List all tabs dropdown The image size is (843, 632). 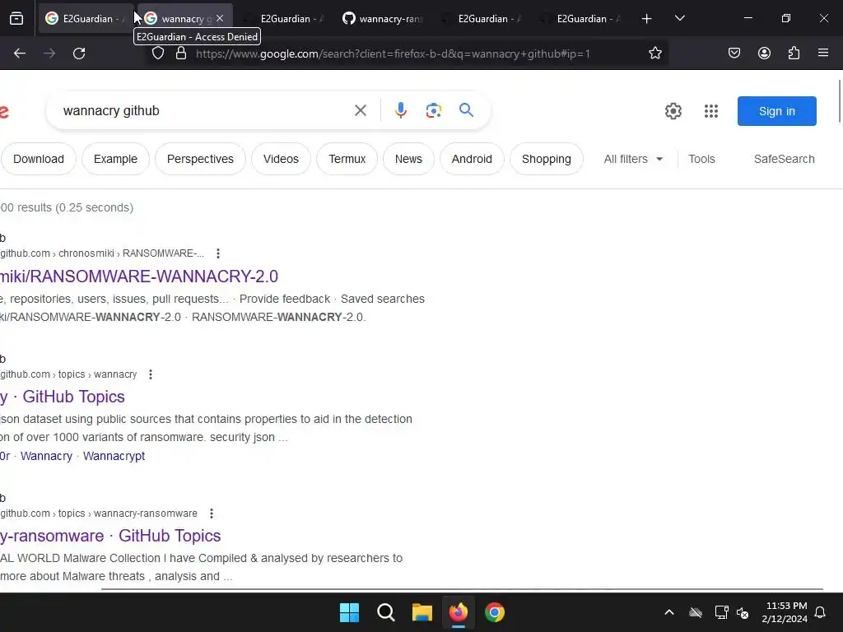click(x=679, y=19)
